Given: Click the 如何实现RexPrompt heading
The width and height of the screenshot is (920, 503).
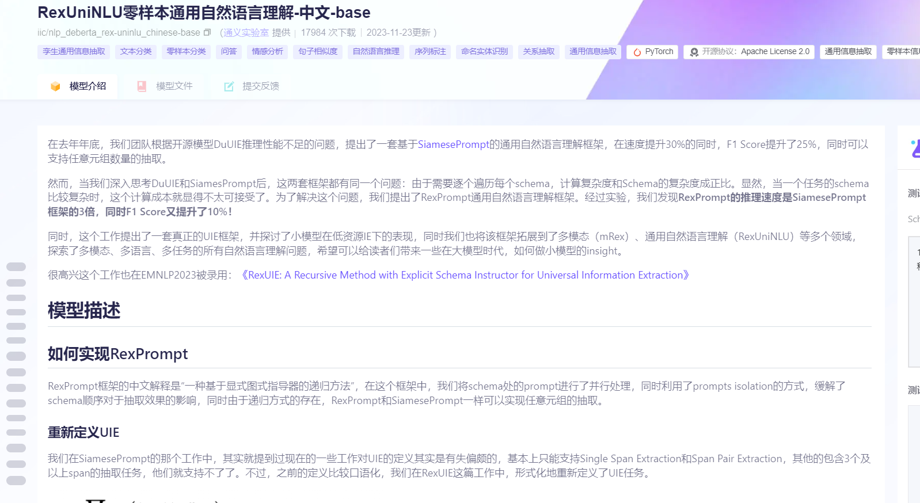Looking at the screenshot, I should 118,354.
